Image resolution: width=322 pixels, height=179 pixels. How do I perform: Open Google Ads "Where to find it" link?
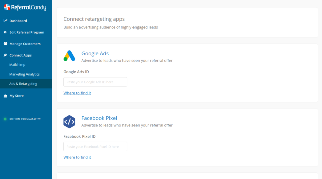click(77, 93)
